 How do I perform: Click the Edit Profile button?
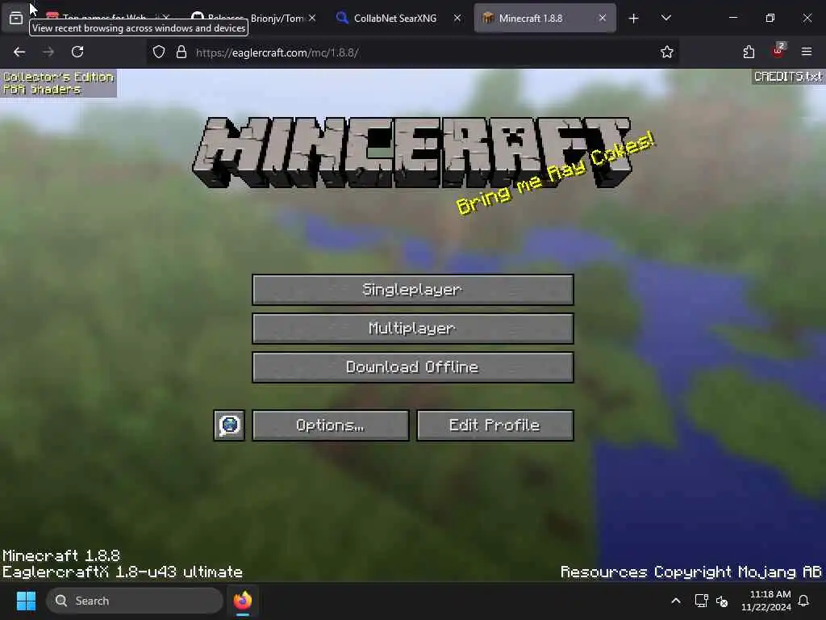(x=494, y=425)
